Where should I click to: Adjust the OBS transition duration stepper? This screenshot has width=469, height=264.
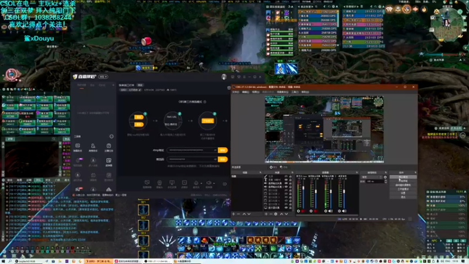386,181
